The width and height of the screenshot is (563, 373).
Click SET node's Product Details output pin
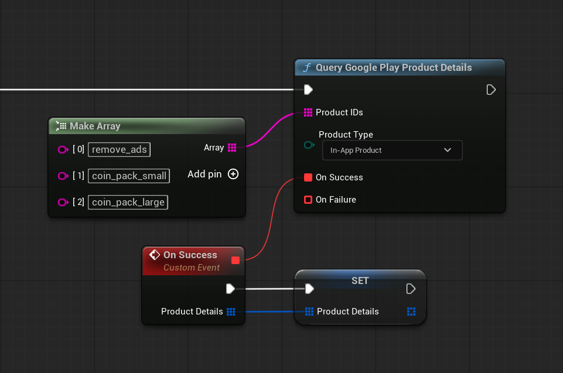click(411, 312)
